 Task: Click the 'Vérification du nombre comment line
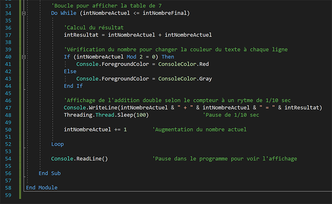tap(176, 50)
